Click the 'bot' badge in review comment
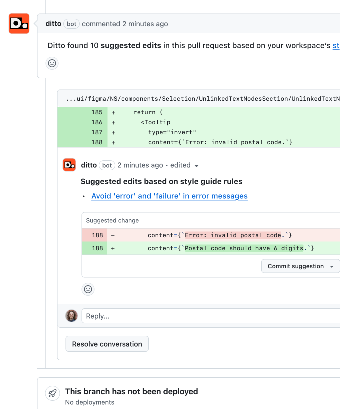This screenshot has width=340, height=409. click(107, 165)
